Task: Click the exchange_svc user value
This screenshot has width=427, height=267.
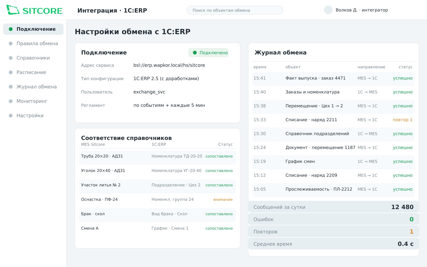Action: coord(149,92)
